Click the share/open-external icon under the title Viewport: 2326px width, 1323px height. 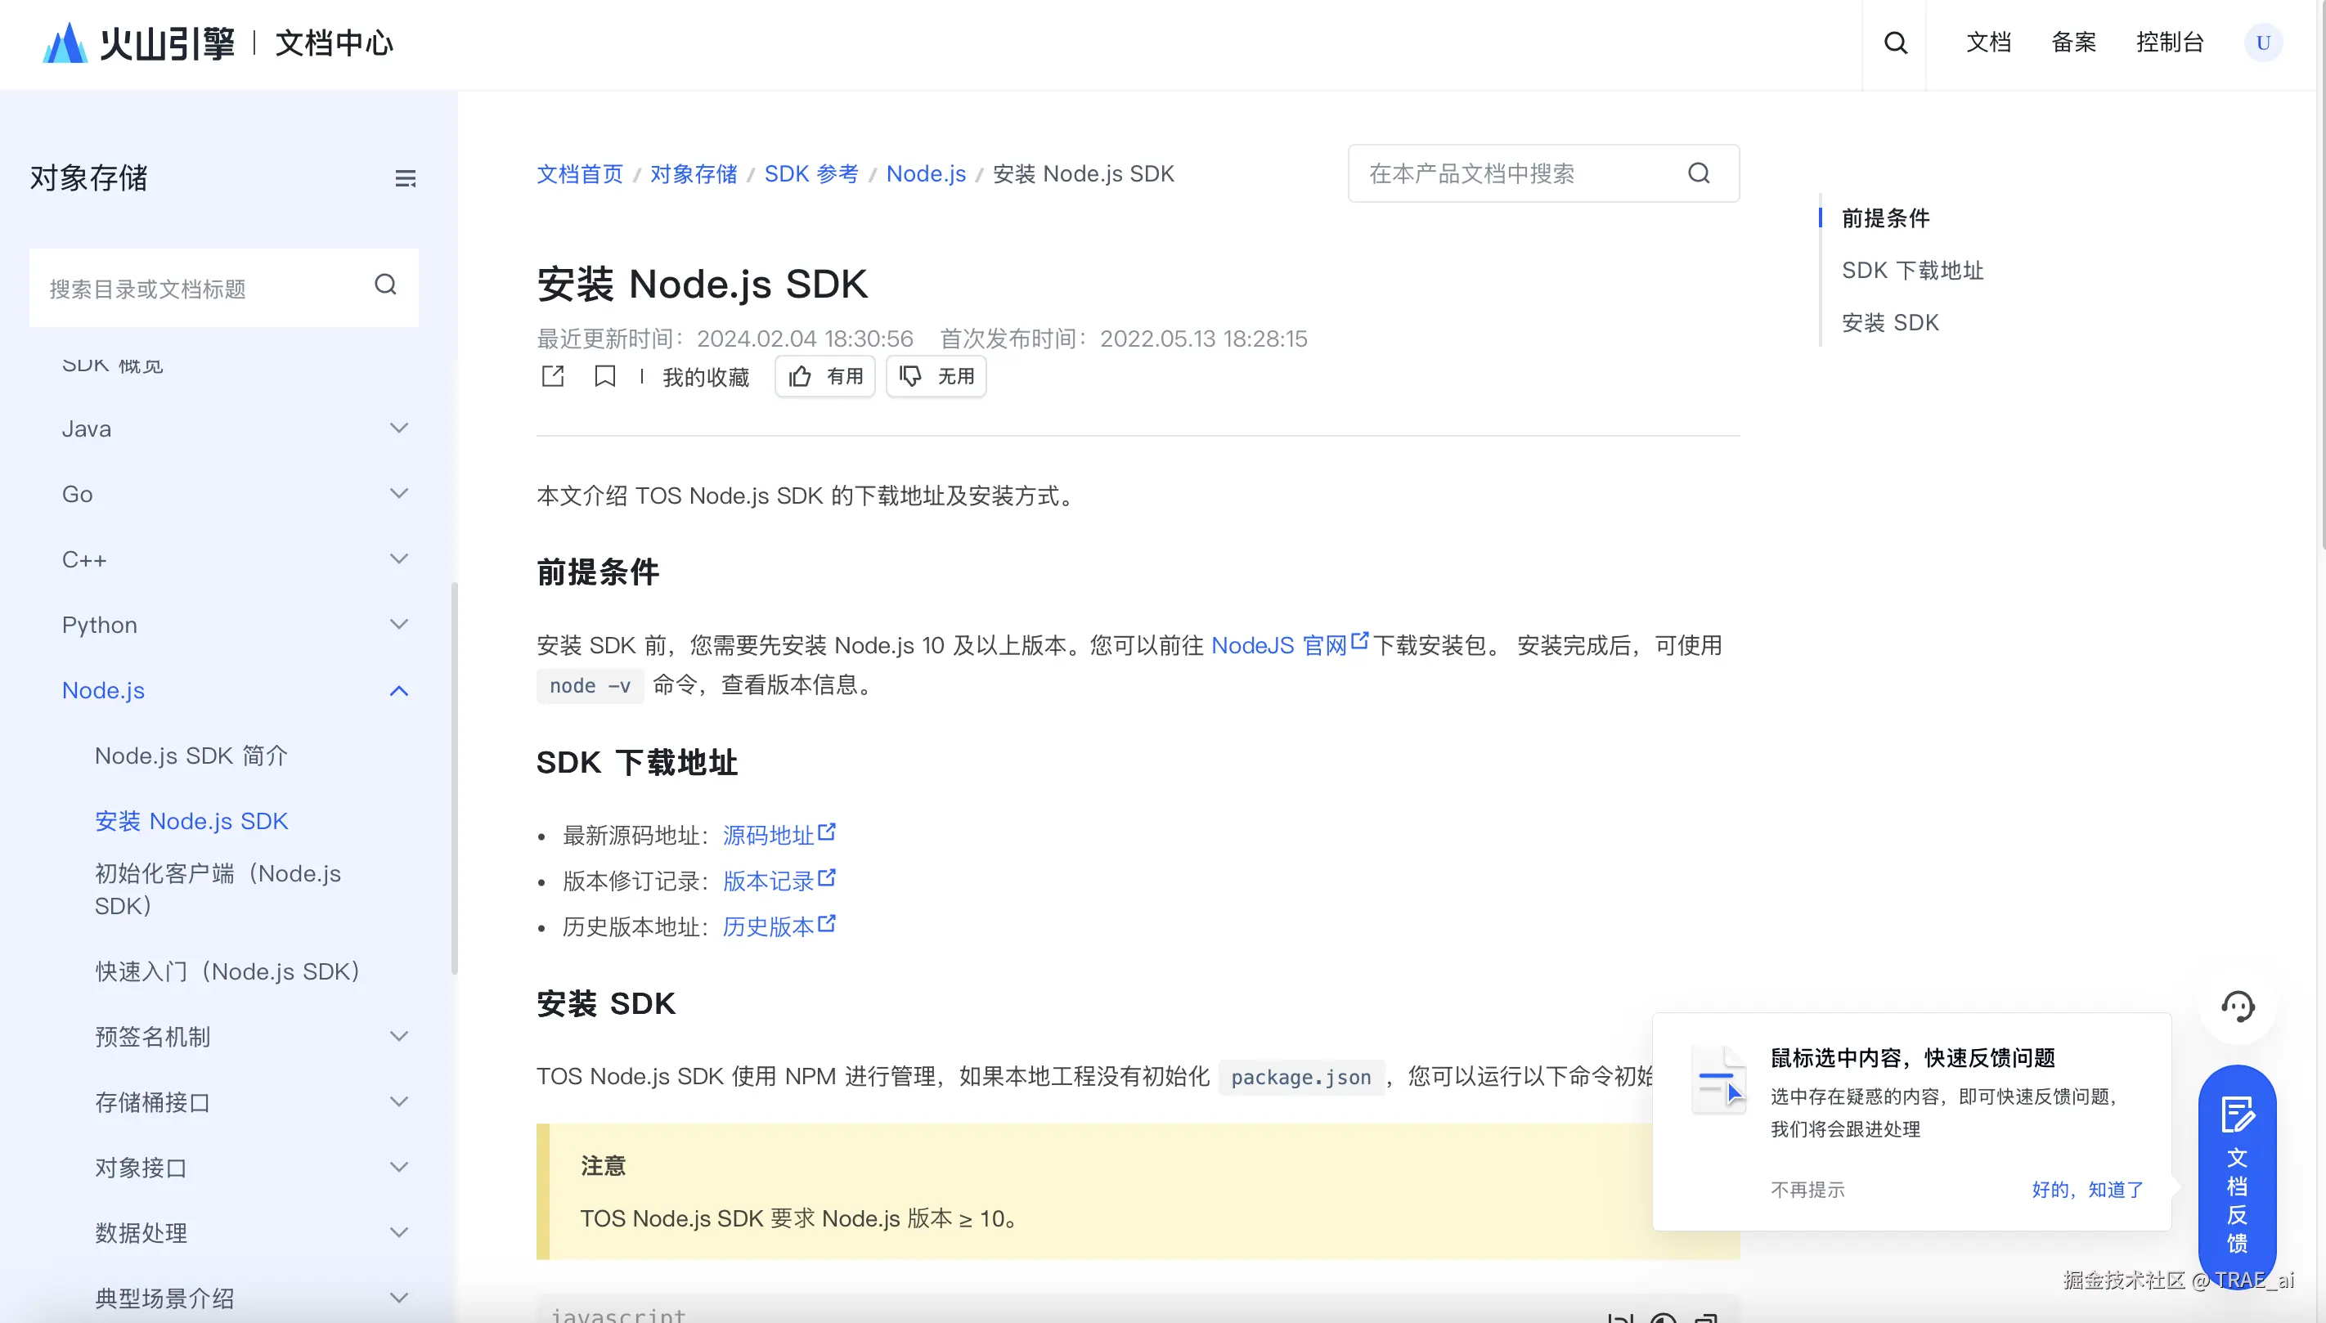(552, 376)
